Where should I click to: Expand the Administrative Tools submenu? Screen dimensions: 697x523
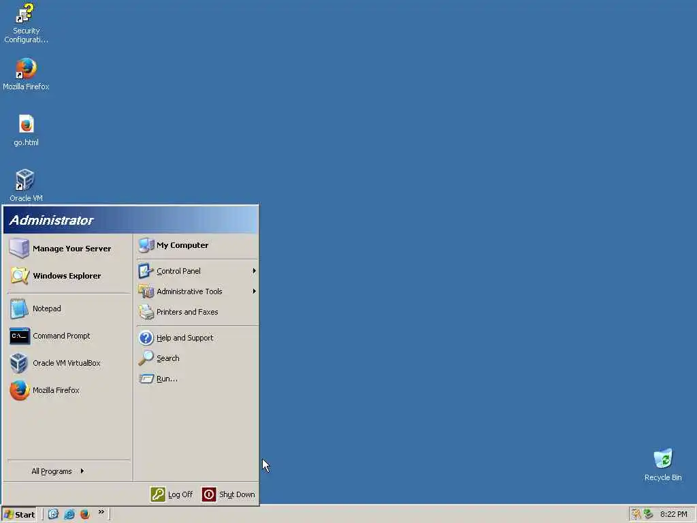click(197, 291)
